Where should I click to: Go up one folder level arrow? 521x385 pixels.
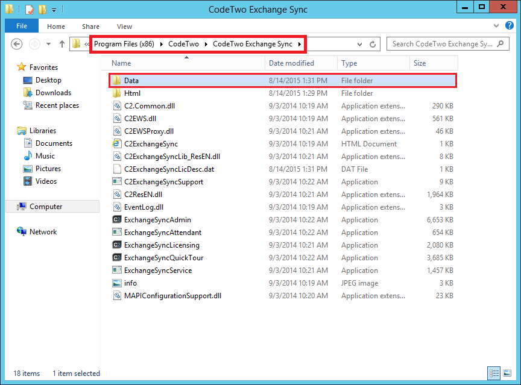pos(62,44)
